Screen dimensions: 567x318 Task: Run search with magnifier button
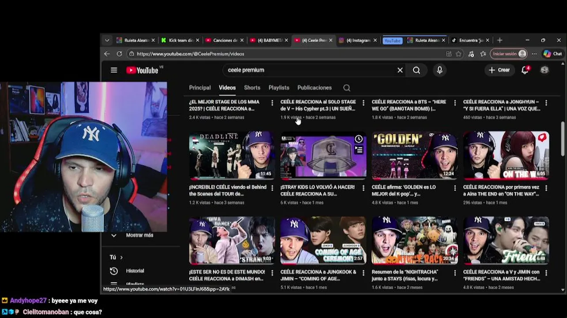click(416, 70)
